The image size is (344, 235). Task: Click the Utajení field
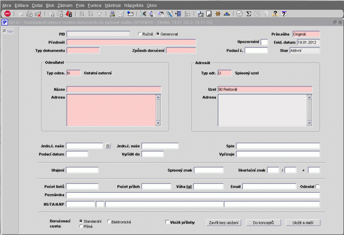coord(82,170)
